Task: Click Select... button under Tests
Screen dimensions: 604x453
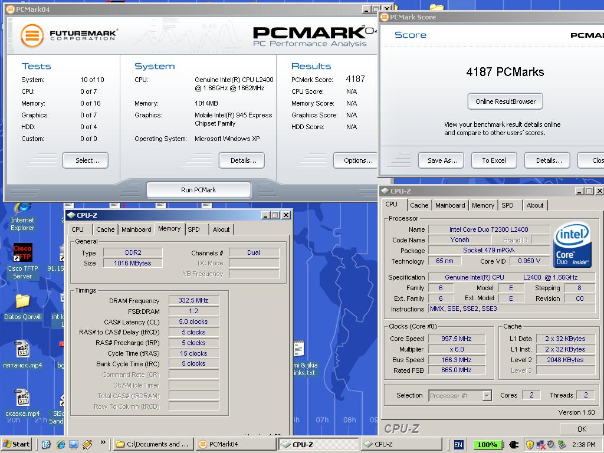Action: 85,160
